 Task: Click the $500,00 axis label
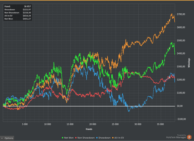(x=181, y=41)
